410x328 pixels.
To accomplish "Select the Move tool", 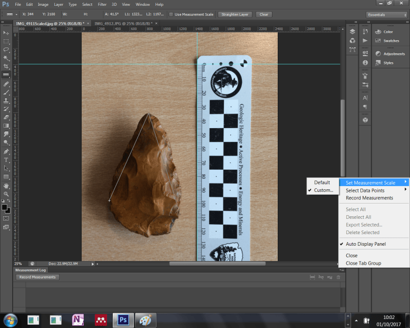I will [6, 33].
